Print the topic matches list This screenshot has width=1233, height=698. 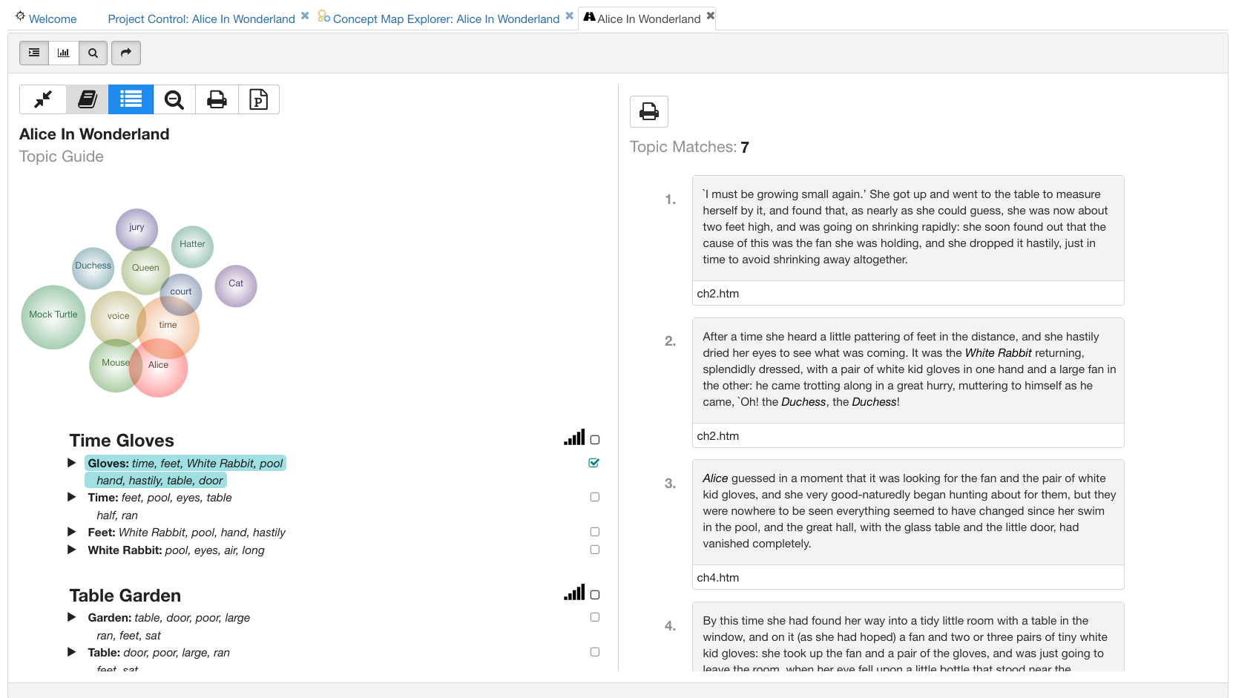[x=649, y=111]
